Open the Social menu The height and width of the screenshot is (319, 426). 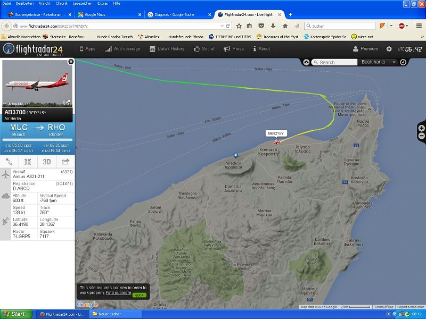(204, 49)
